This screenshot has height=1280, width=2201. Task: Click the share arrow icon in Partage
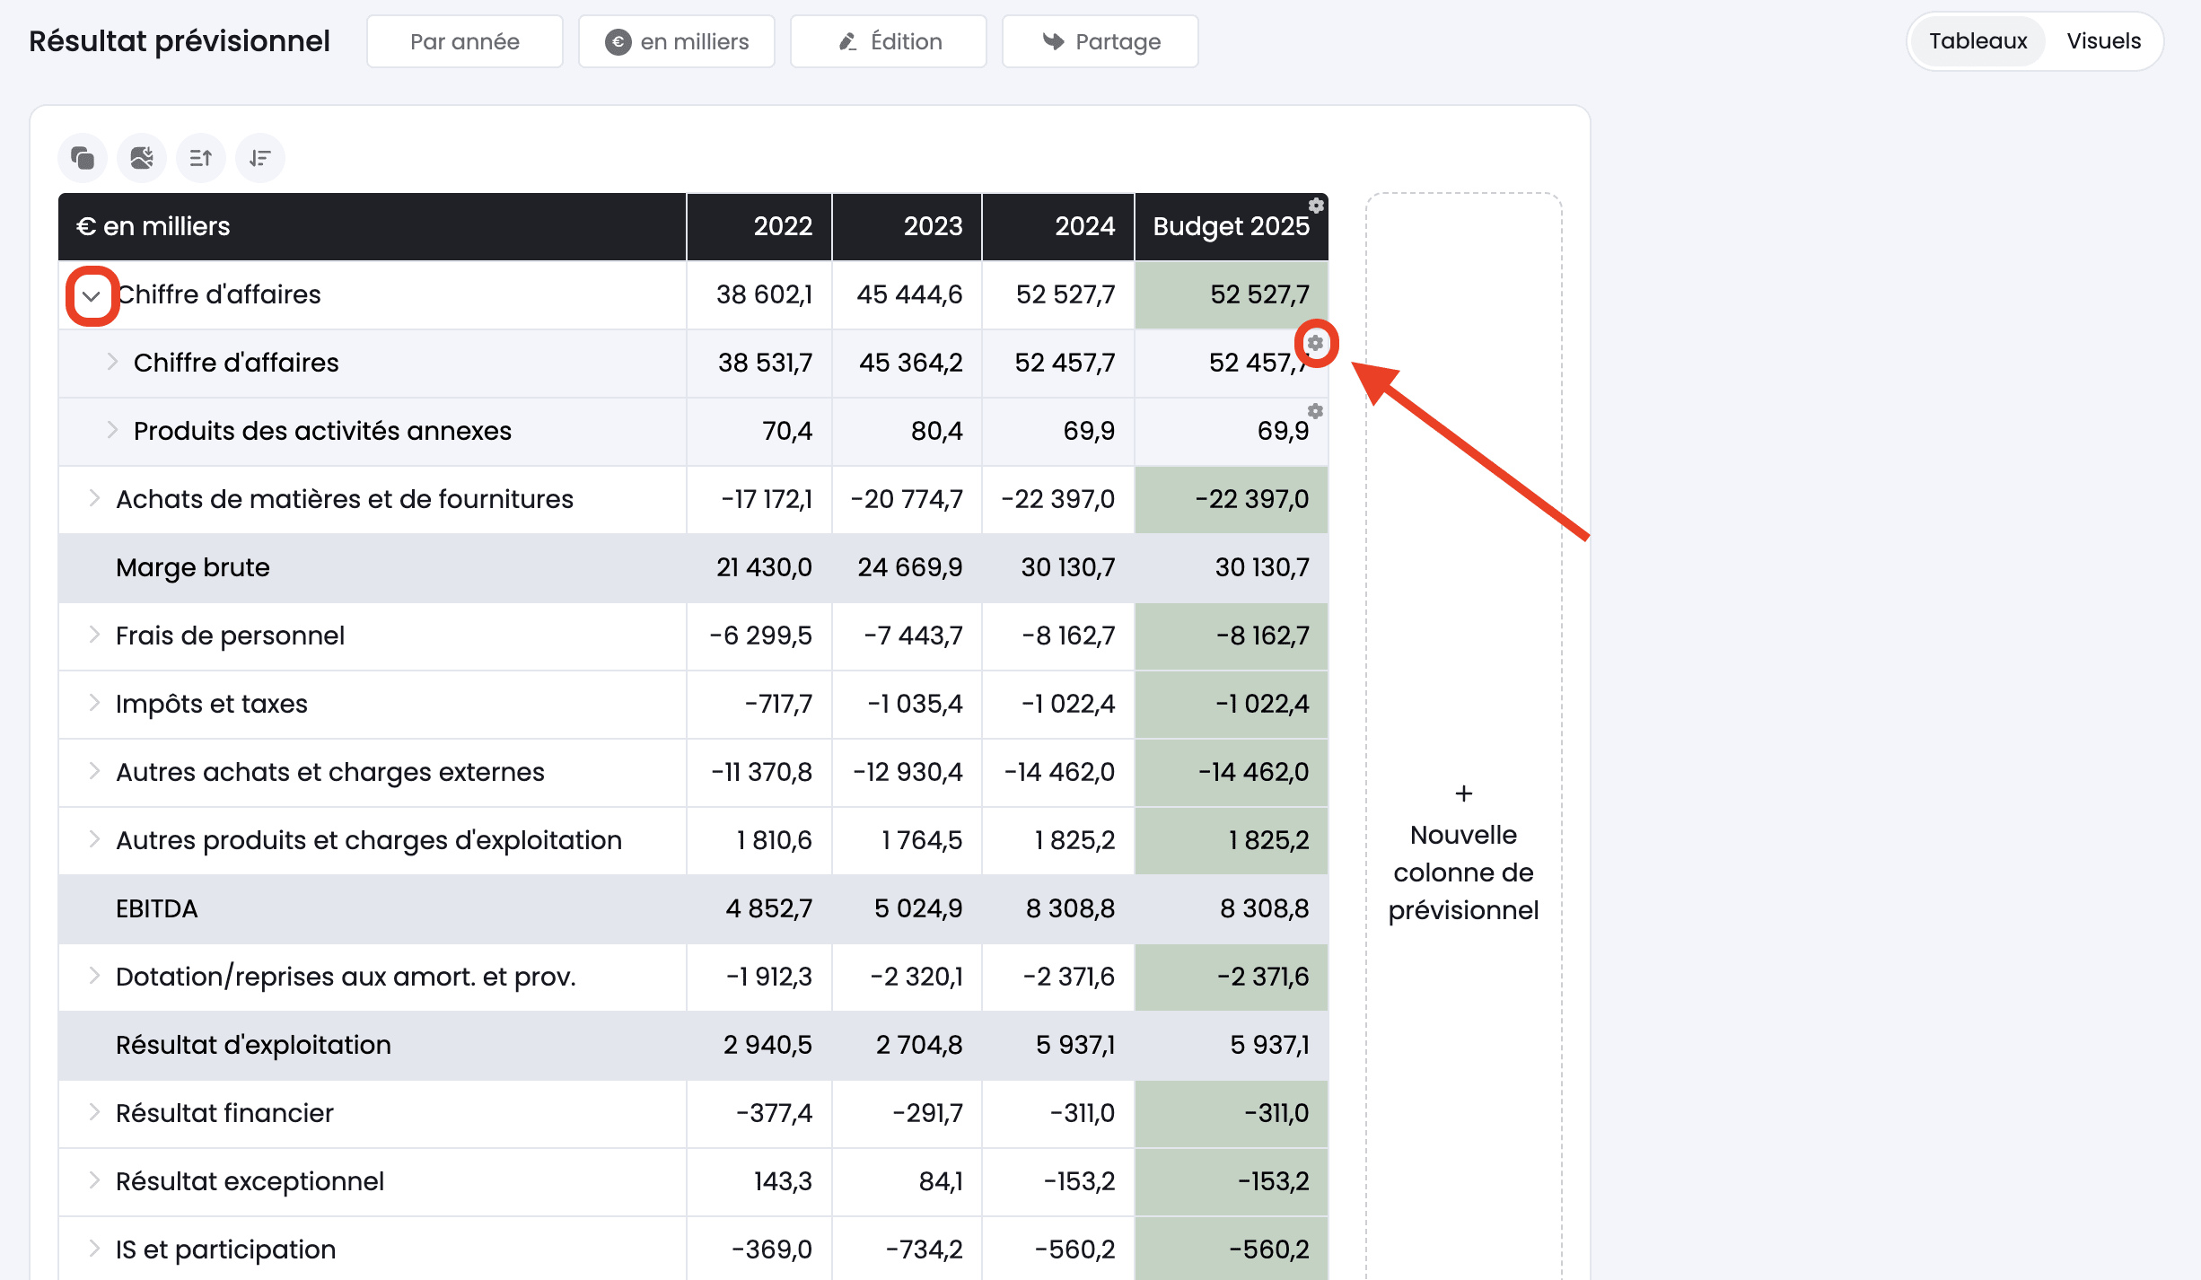tap(1053, 41)
